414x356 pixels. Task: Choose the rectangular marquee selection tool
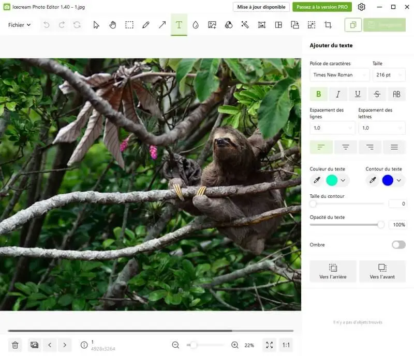click(129, 25)
